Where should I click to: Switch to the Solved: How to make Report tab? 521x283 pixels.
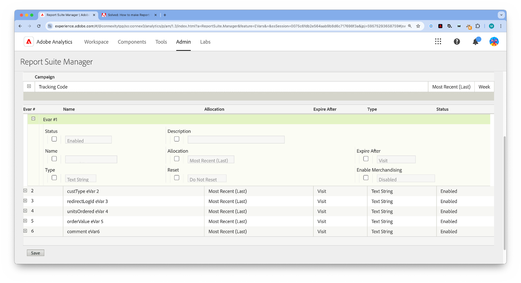click(129, 15)
